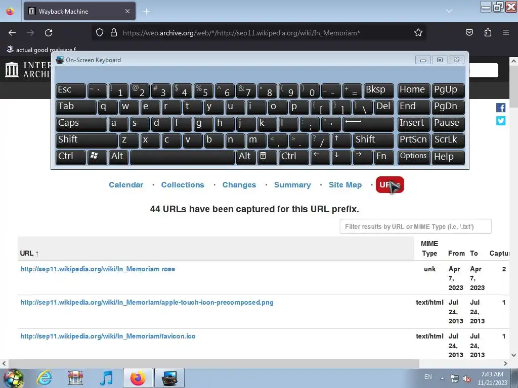Click the site padlock icon

point(114,33)
